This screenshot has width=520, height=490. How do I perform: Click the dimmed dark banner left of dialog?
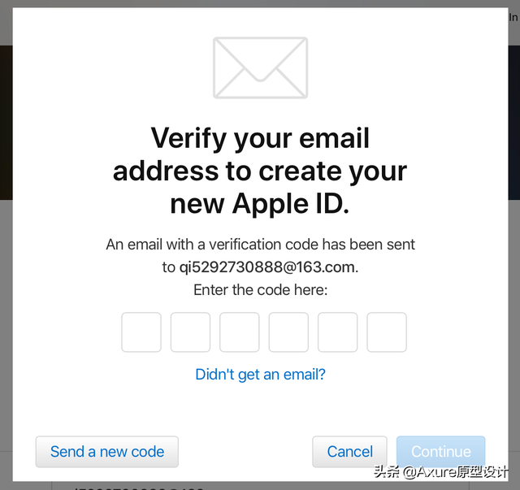pyautogui.click(x=6, y=123)
